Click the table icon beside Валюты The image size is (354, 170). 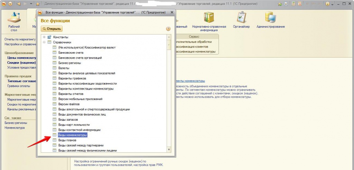[x=54, y=68]
